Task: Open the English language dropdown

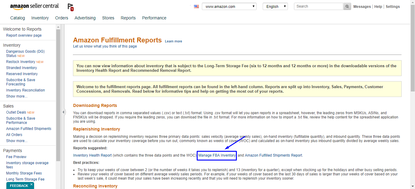Action: tap(275, 6)
